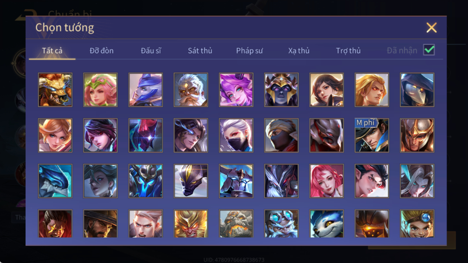
Task: Pick the orange lion beast hero
Action: [55, 90]
